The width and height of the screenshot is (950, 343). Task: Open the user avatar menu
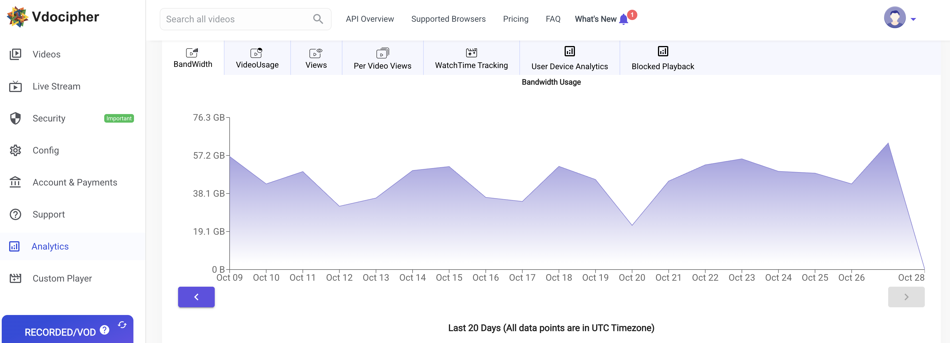pyautogui.click(x=895, y=17)
